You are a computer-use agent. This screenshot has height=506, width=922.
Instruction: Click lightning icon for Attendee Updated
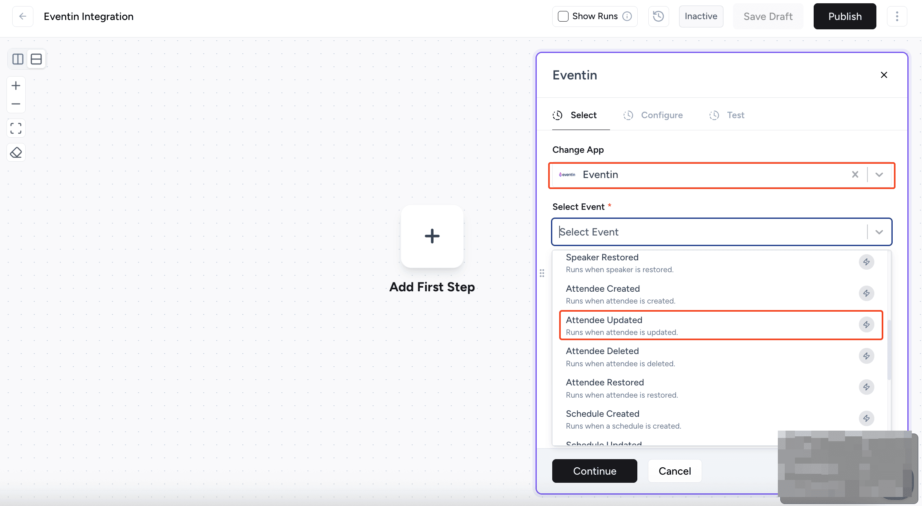tap(867, 325)
